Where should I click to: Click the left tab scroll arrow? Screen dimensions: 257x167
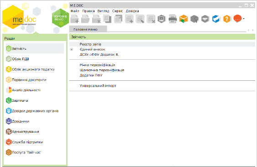249,30
